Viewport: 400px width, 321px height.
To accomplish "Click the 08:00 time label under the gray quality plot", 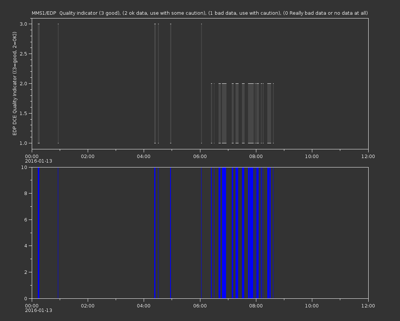I will 256,156.
